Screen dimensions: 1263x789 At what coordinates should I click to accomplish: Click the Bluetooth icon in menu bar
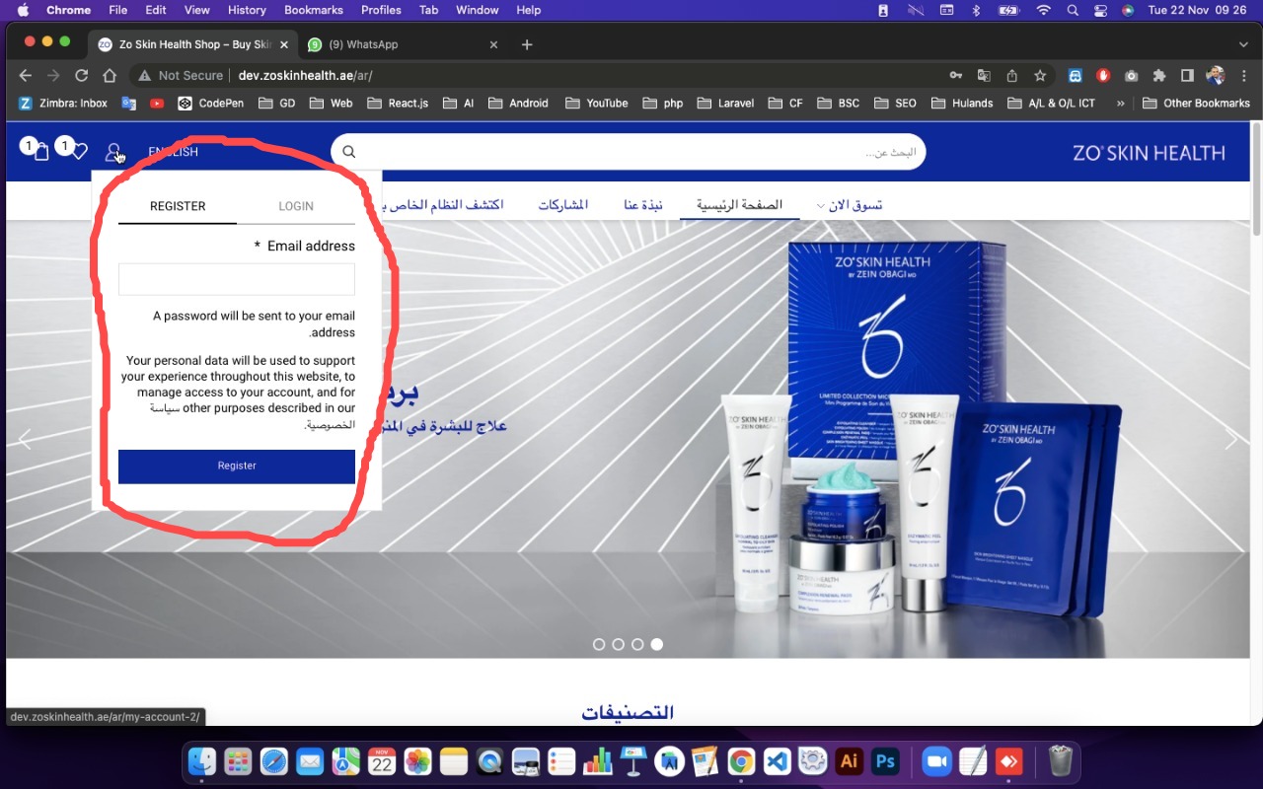coord(976,10)
